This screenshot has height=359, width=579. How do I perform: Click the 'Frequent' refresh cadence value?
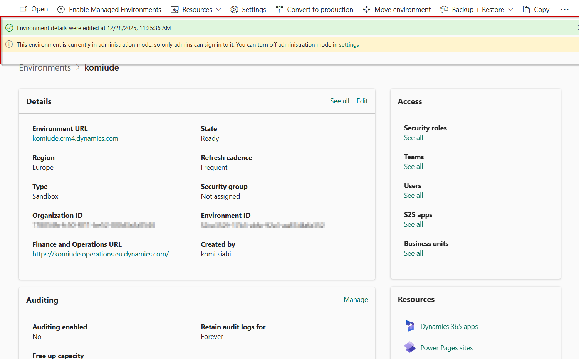[x=214, y=167]
